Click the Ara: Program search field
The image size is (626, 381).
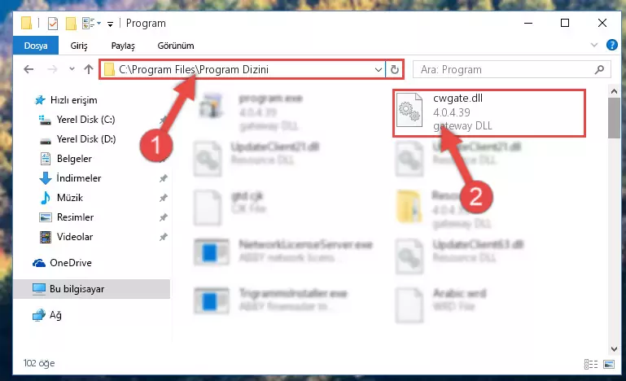(x=505, y=70)
